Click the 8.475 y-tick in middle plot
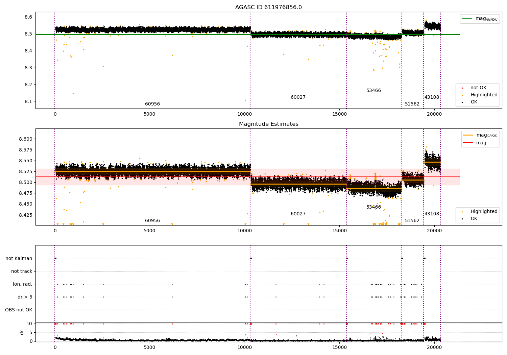The height and width of the screenshot is (355, 507). point(26,193)
